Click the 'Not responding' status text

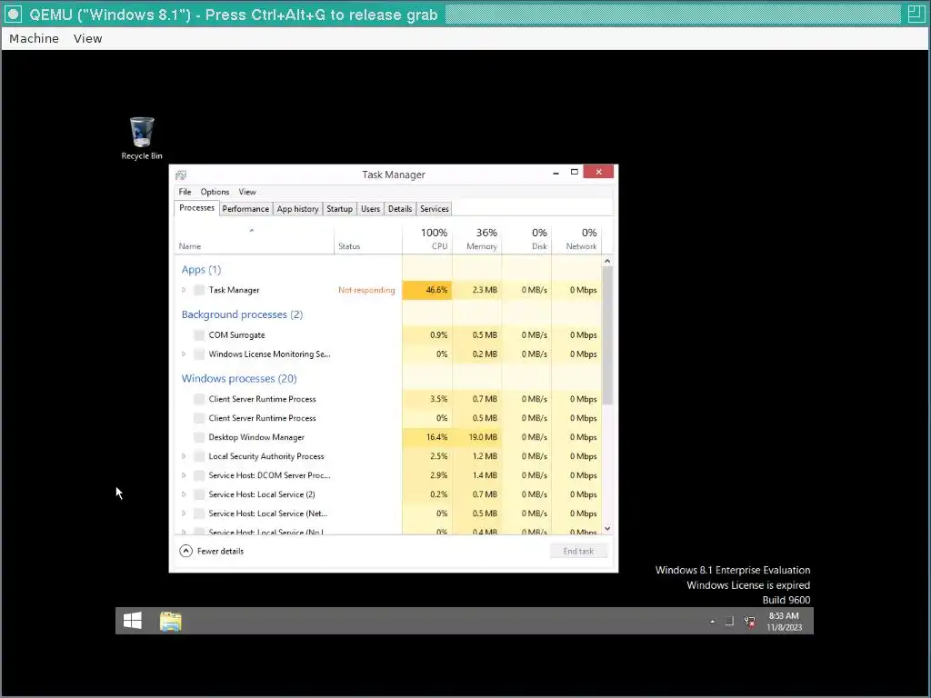(x=366, y=290)
